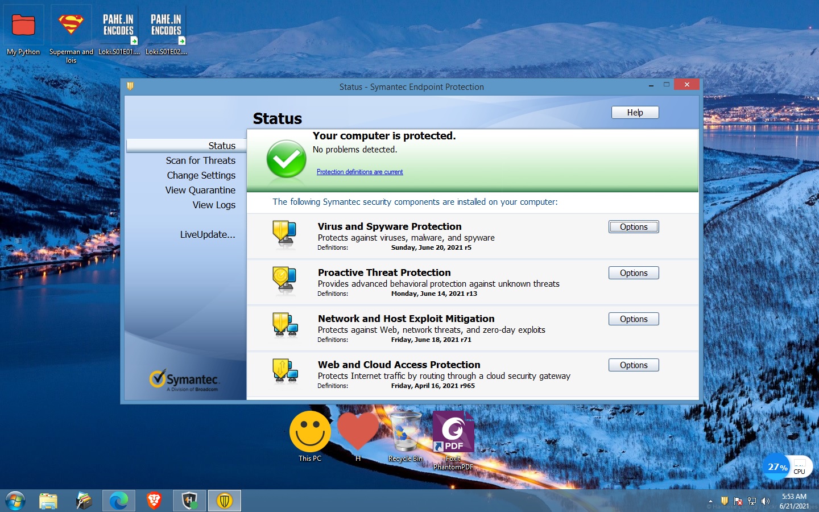Select the Foxit PhantomPDF desktop shortcut

pyautogui.click(x=453, y=441)
